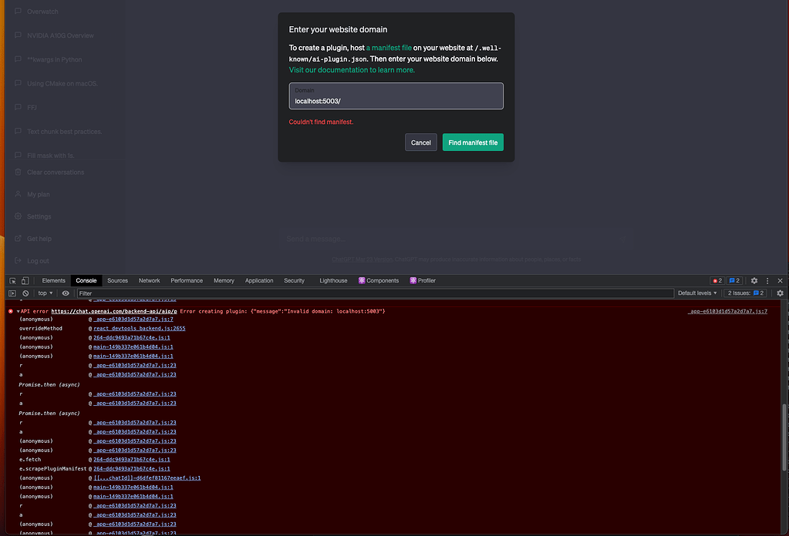Click inside the Domain input field

396,97
